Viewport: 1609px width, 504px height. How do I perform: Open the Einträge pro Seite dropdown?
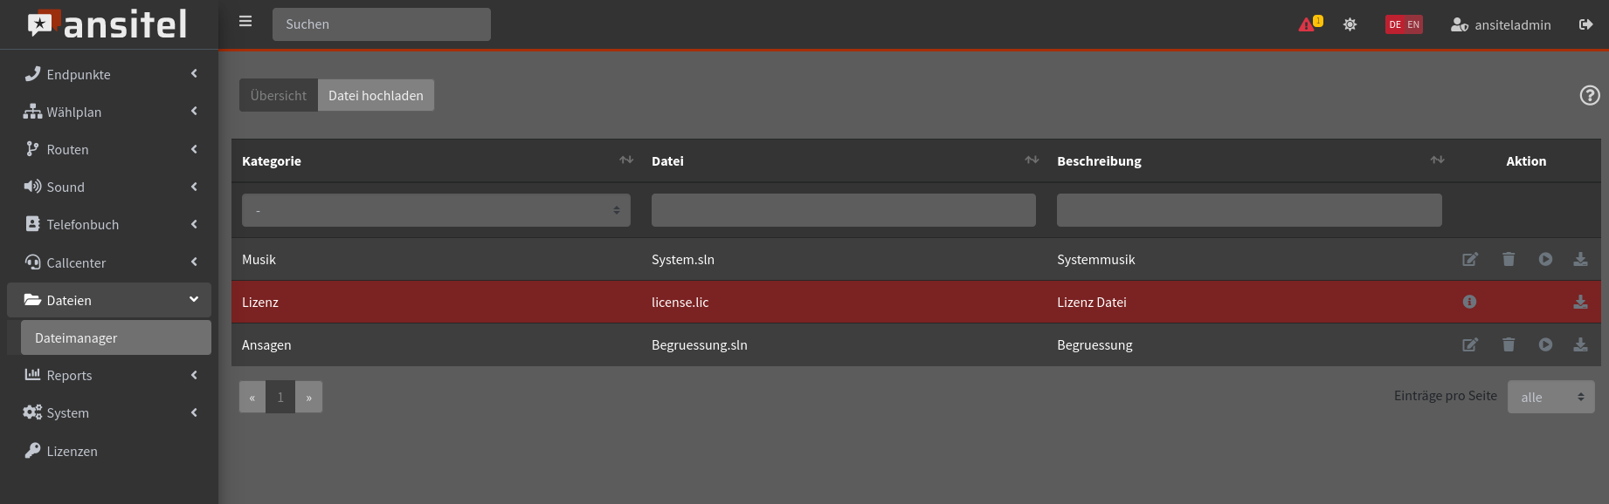[x=1550, y=397]
